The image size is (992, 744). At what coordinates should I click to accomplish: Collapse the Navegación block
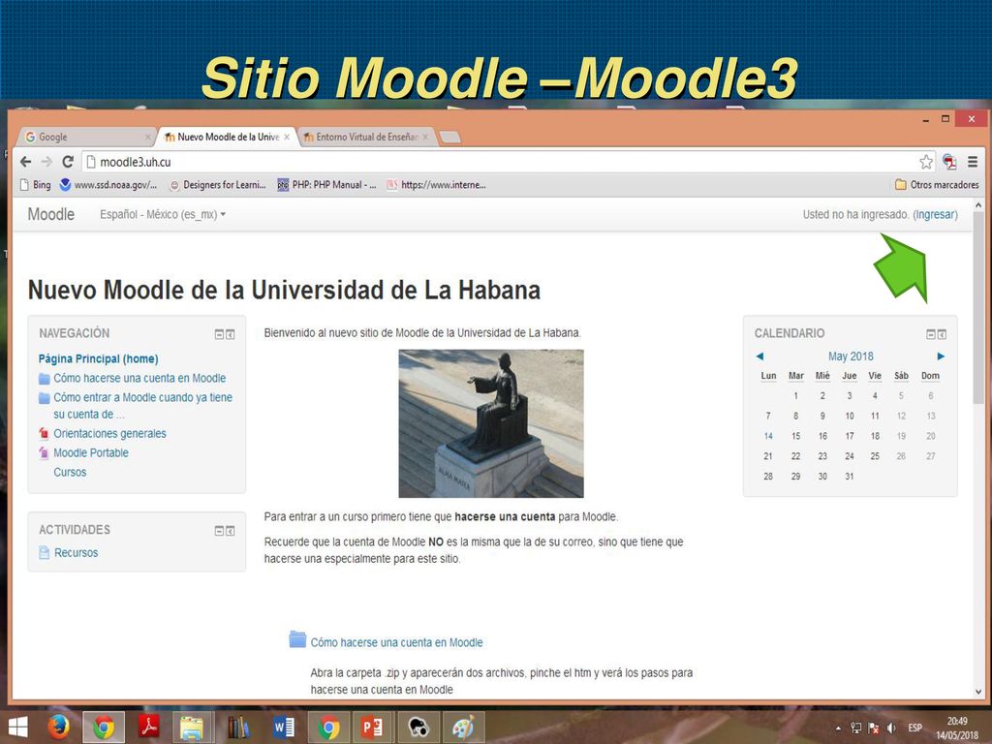[x=219, y=334]
